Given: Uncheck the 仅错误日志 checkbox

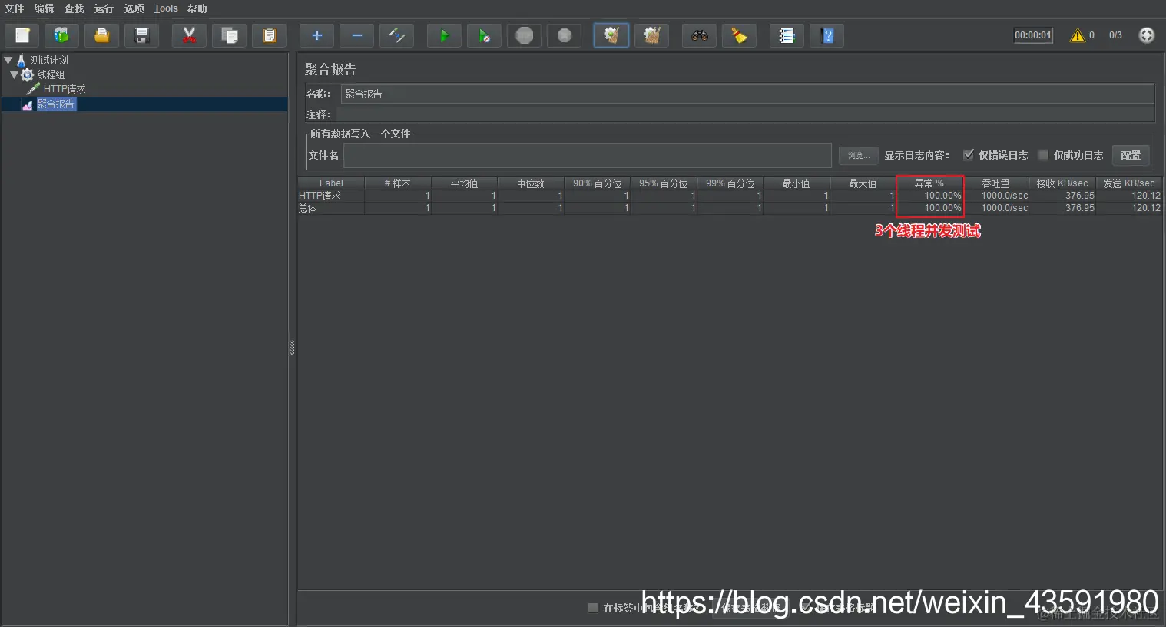Looking at the screenshot, I should pyautogui.click(x=969, y=154).
